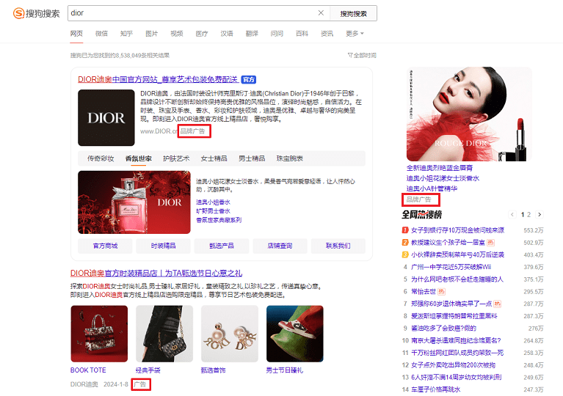Open the 资讯 tab

click(327, 33)
